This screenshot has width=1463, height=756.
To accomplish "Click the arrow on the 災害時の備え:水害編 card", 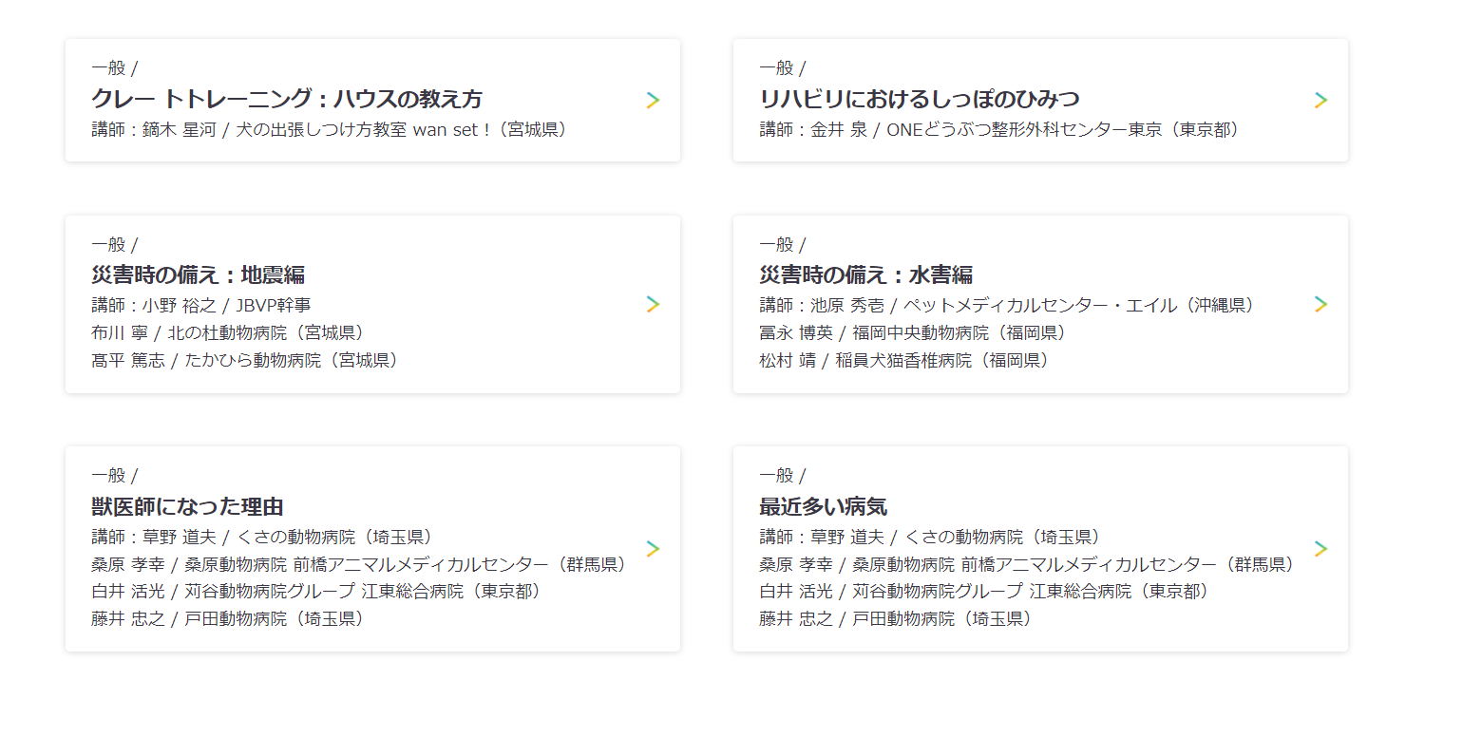I will 1320,304.
